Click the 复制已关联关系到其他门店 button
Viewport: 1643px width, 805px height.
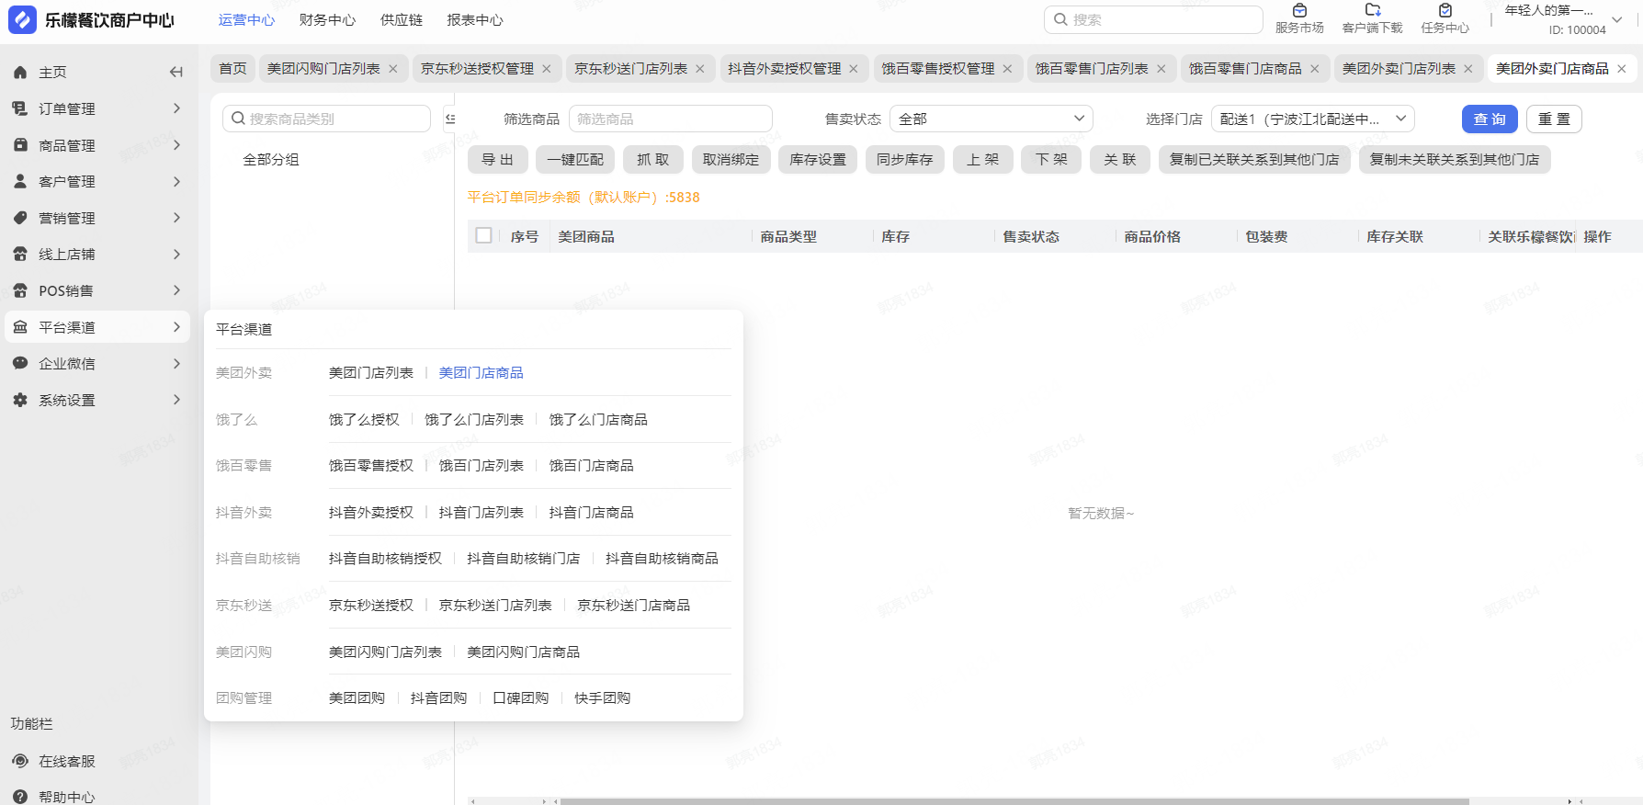(1254, 159)
